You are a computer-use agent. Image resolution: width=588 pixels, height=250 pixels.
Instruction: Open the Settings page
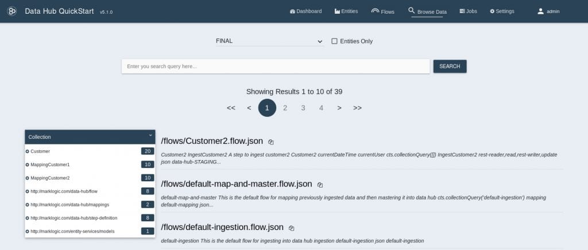pyautogui.click(x=502, y=11)
